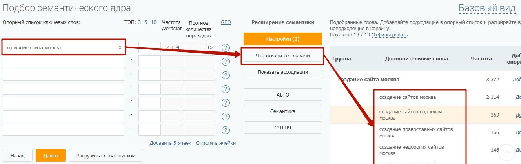Click the help icon in the third keyword row
Image resolution: width=521 pixels, height=164 pixels.
point(225,75)
